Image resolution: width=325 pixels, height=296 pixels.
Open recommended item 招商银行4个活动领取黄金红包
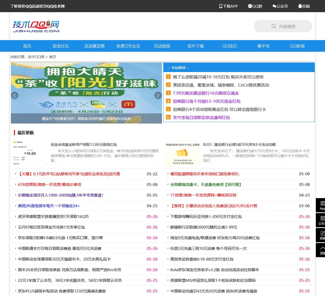click(219, 109)
